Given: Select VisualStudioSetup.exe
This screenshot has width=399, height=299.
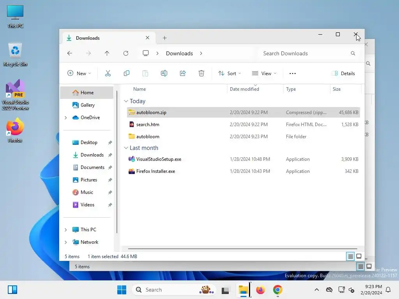Looking at the screenshot, I should (x=243, y=159).
